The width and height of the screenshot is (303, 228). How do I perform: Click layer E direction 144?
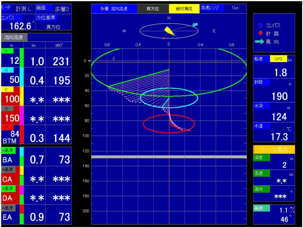(62, 138)
